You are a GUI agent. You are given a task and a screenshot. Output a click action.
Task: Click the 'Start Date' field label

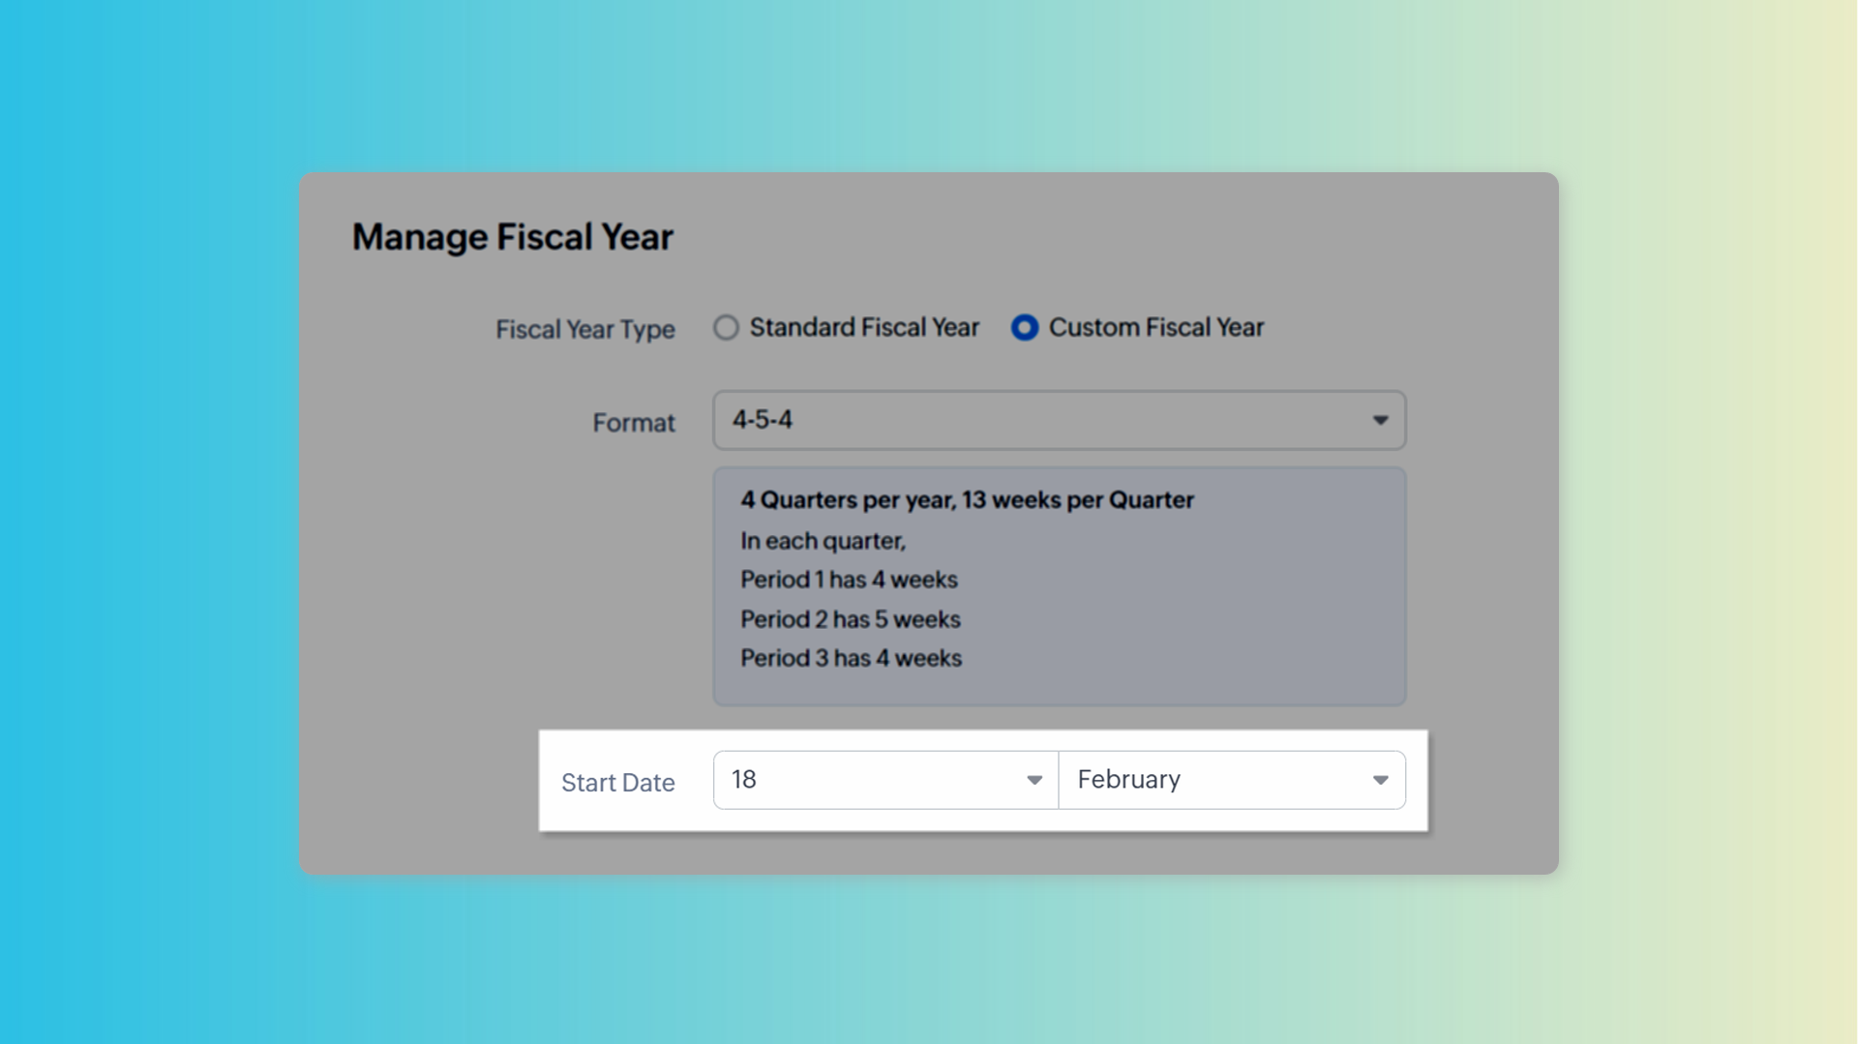tap(617, 783)
